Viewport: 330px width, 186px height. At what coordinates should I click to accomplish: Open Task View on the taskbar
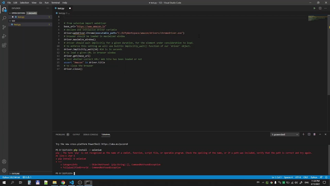[21, 183]
